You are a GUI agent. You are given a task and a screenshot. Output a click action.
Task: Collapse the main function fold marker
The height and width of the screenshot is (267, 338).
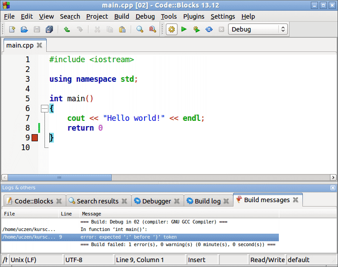[44, 108]
